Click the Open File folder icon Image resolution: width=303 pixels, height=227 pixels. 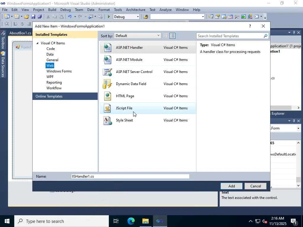tap(27, 17)
